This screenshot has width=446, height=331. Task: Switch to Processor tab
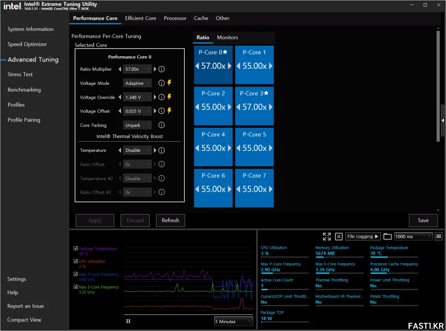175,18
